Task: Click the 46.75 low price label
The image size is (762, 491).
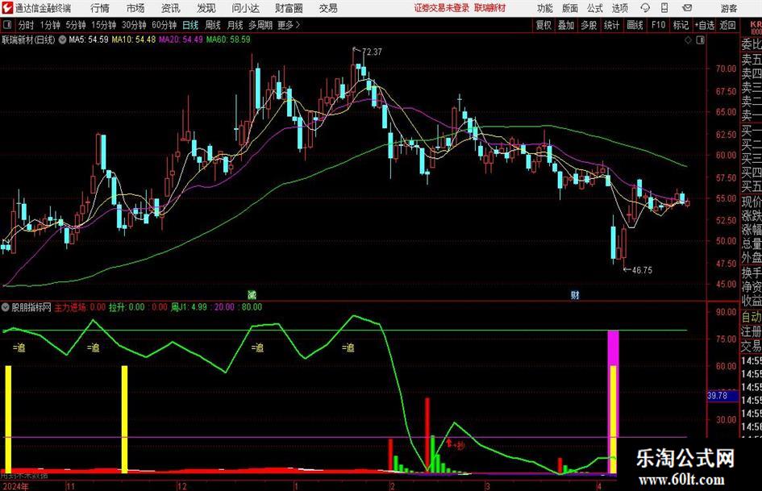Action: [x=642, y=270]
